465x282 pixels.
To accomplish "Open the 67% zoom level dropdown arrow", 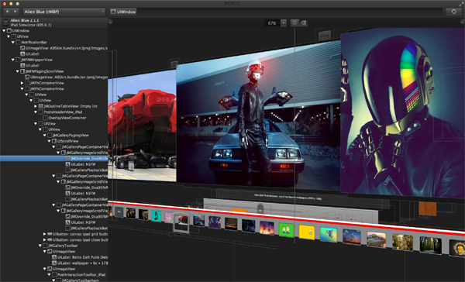I will [x=284, y=22].
